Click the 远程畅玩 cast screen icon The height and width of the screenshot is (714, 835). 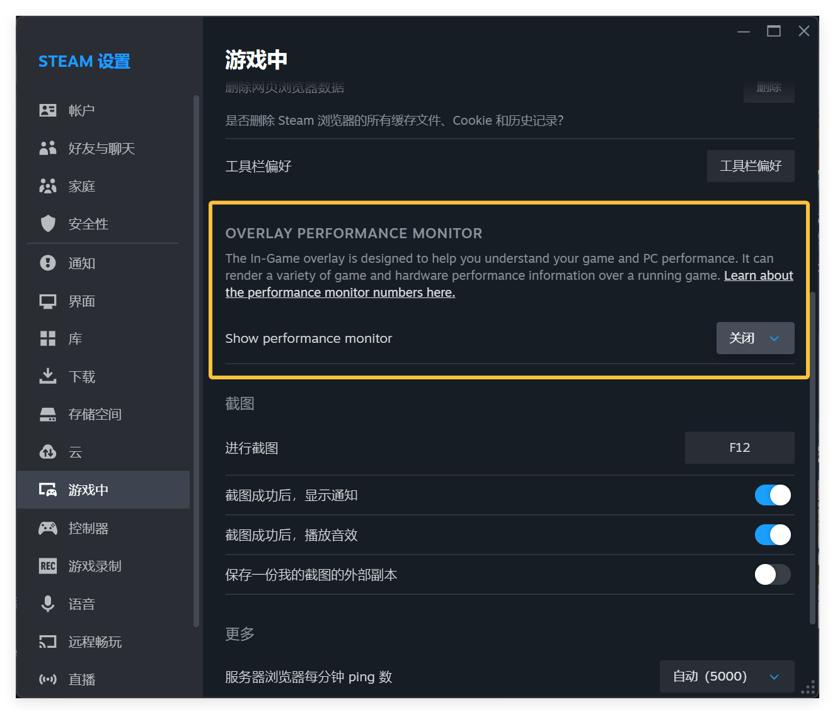tap(48, 642)
